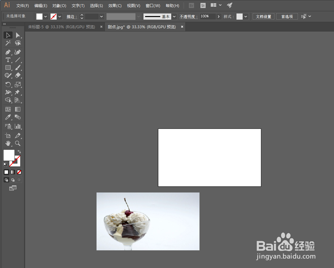Swap fill and stroke colors

[19, 152]
